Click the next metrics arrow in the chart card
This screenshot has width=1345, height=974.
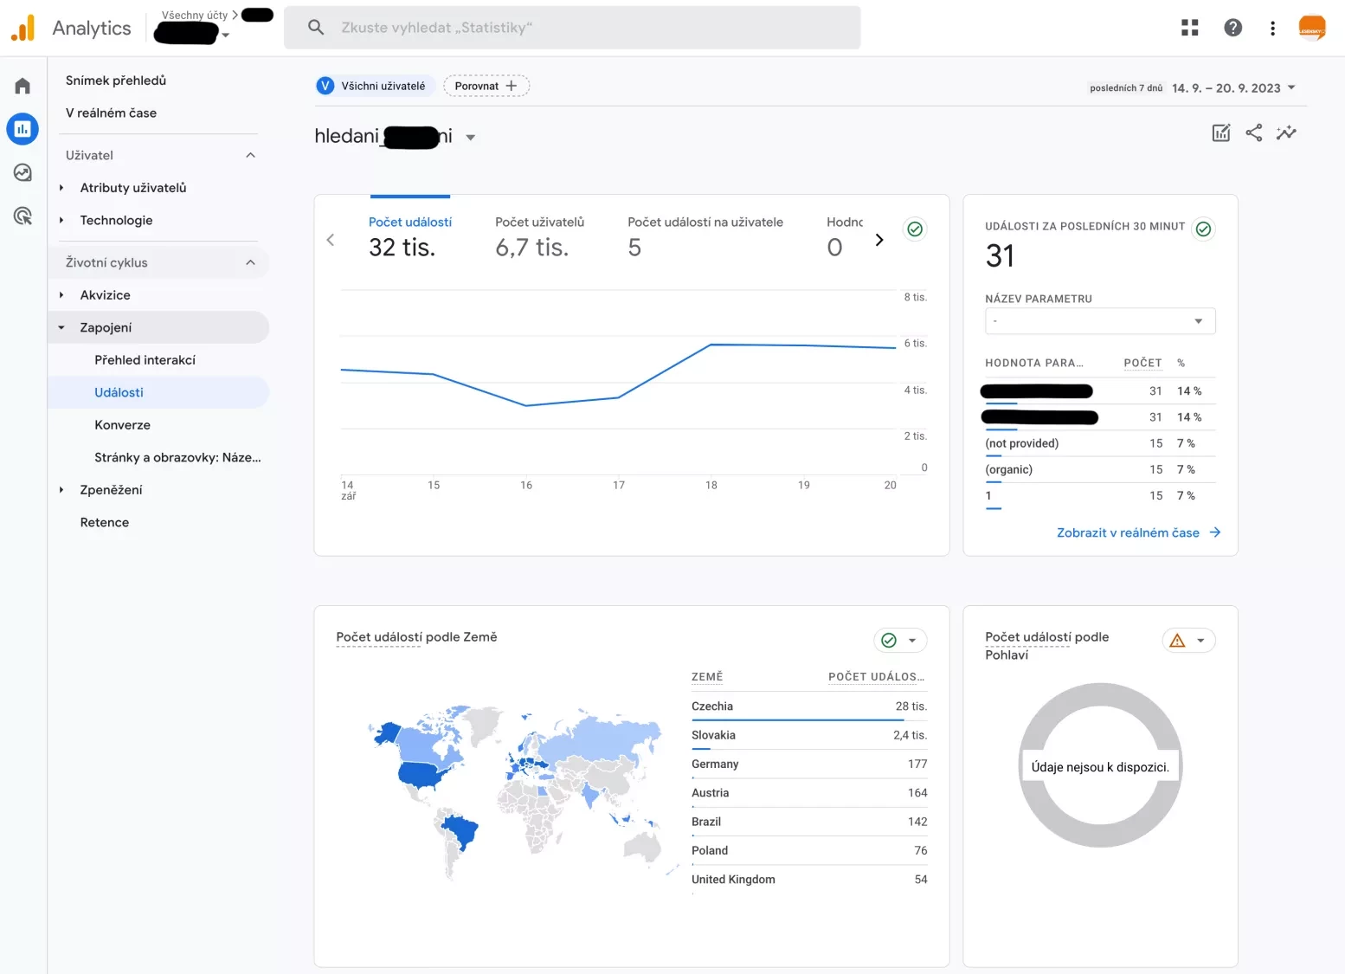click(x=879, y=240)
